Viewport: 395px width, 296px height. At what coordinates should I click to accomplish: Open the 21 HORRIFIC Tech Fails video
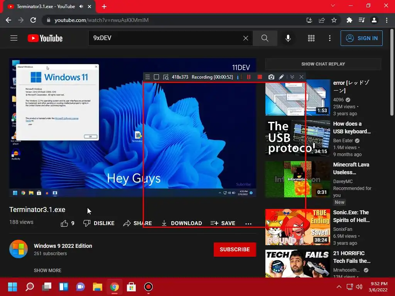(x=297, y=264)
